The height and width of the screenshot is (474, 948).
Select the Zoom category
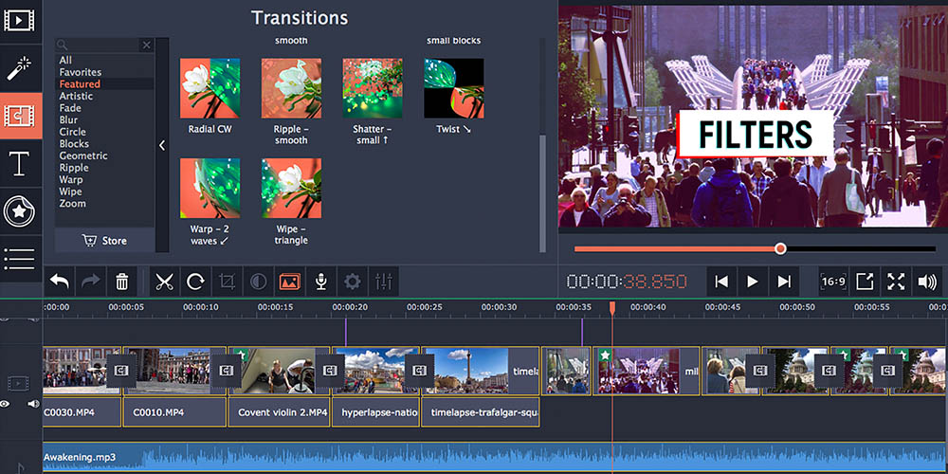73,204
